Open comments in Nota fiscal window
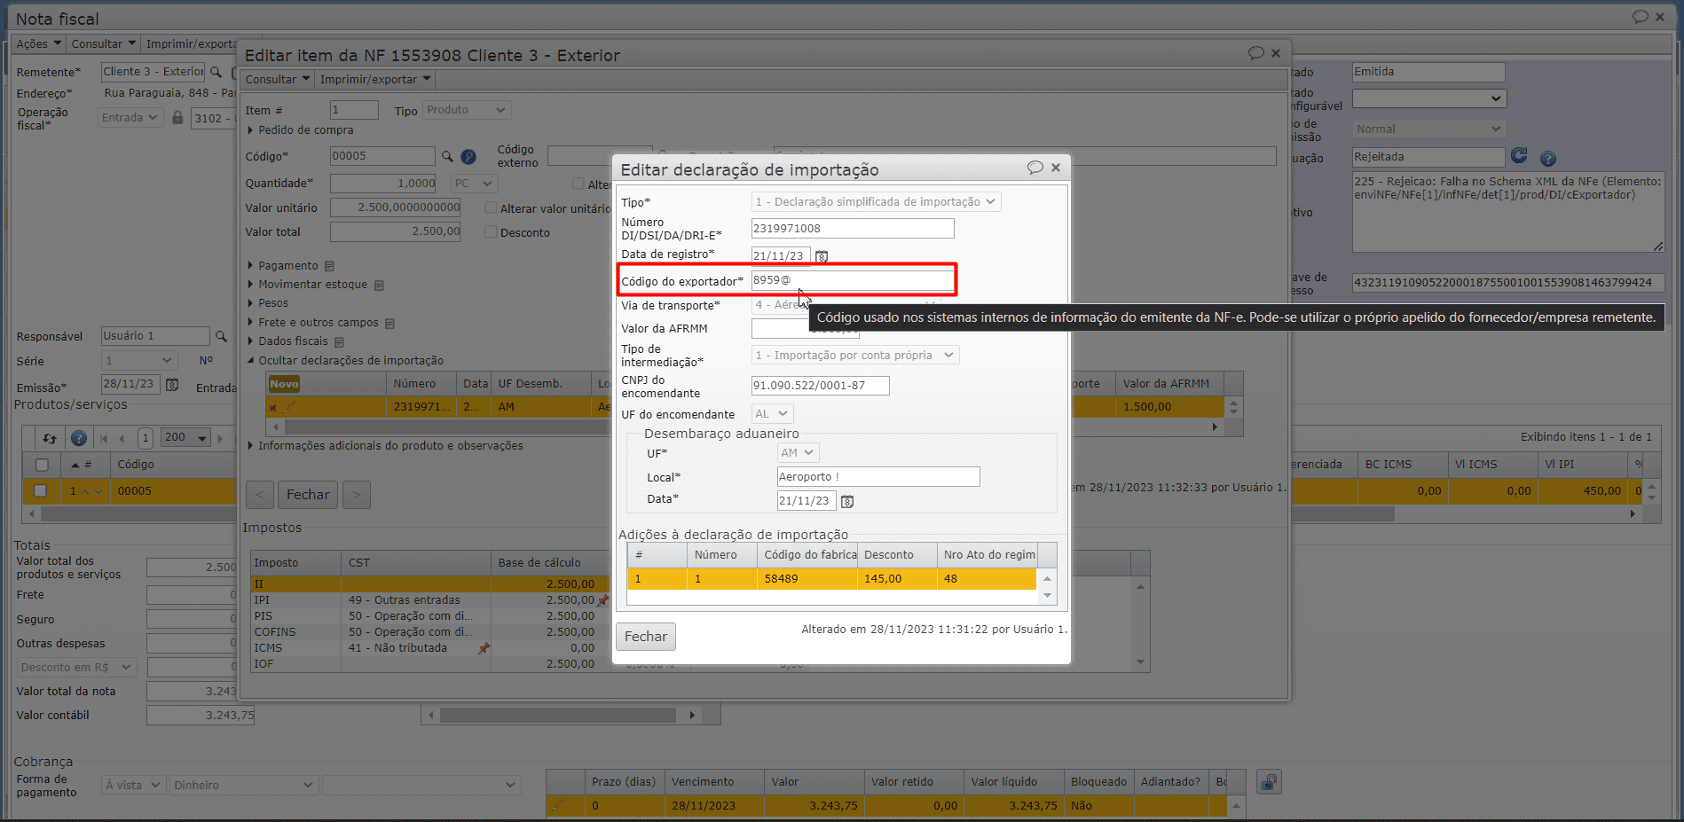This screenshot has width=1684, height=822. 1640,17
